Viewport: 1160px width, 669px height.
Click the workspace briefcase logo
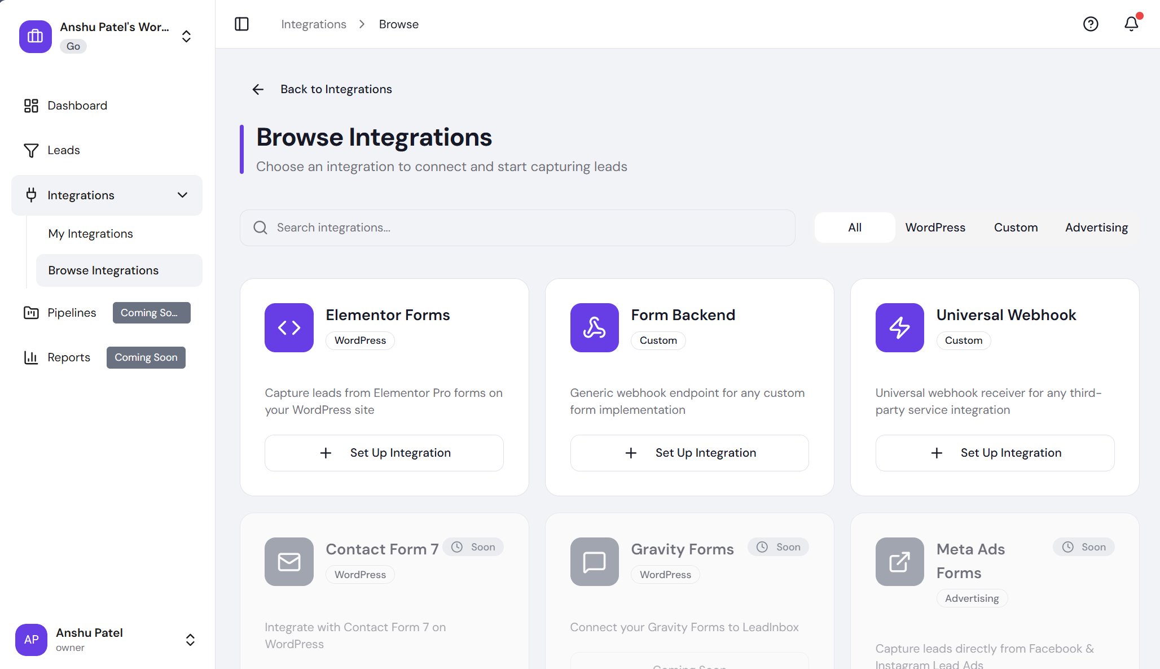tap(36, 37)
